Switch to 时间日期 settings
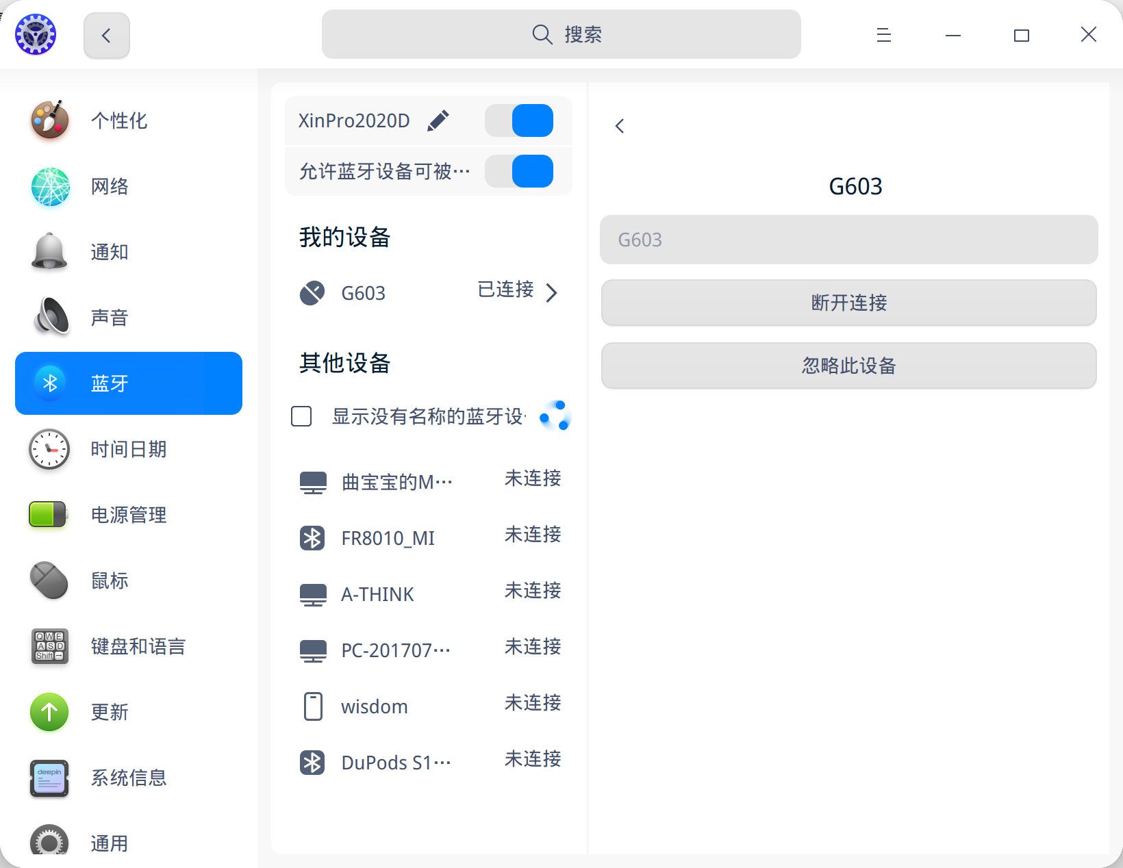The image size is (1123, 868). pyautogui.click(x=49, y=449)
